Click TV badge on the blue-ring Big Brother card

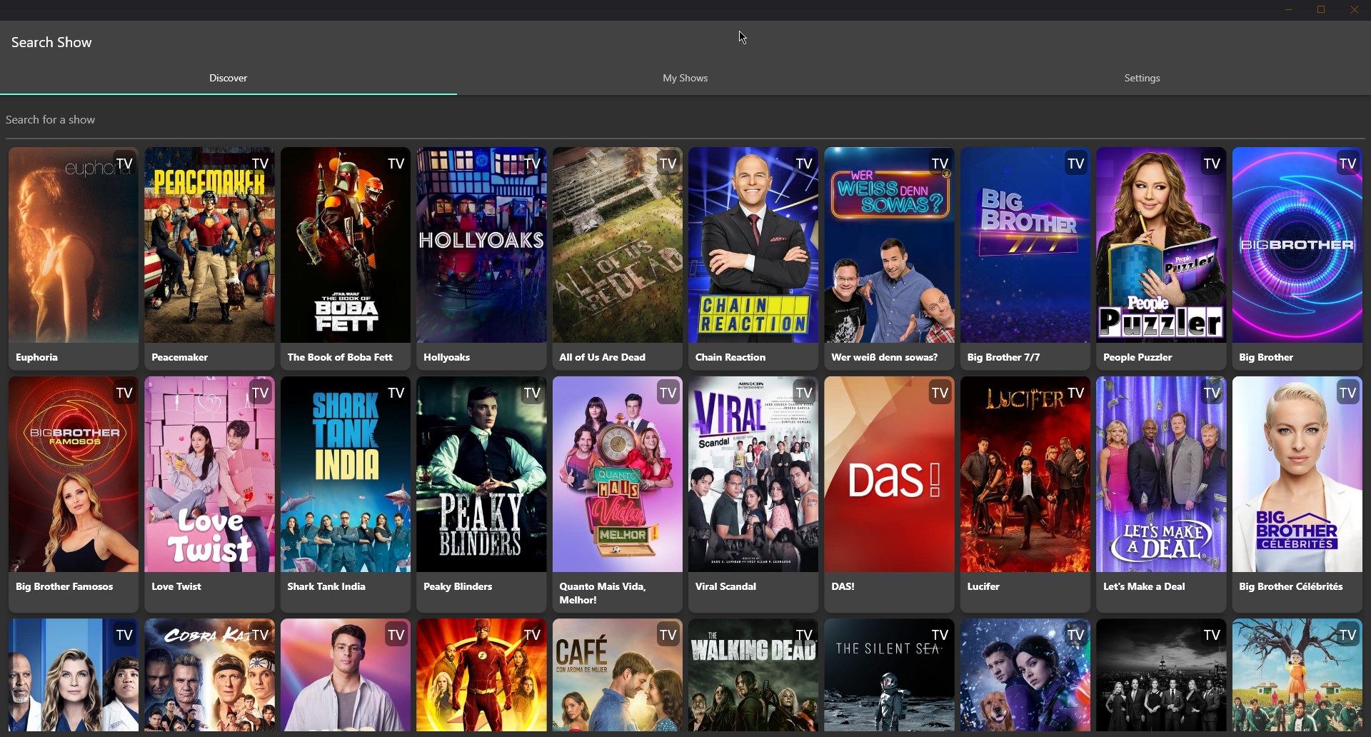click(x=1347, y=164)
